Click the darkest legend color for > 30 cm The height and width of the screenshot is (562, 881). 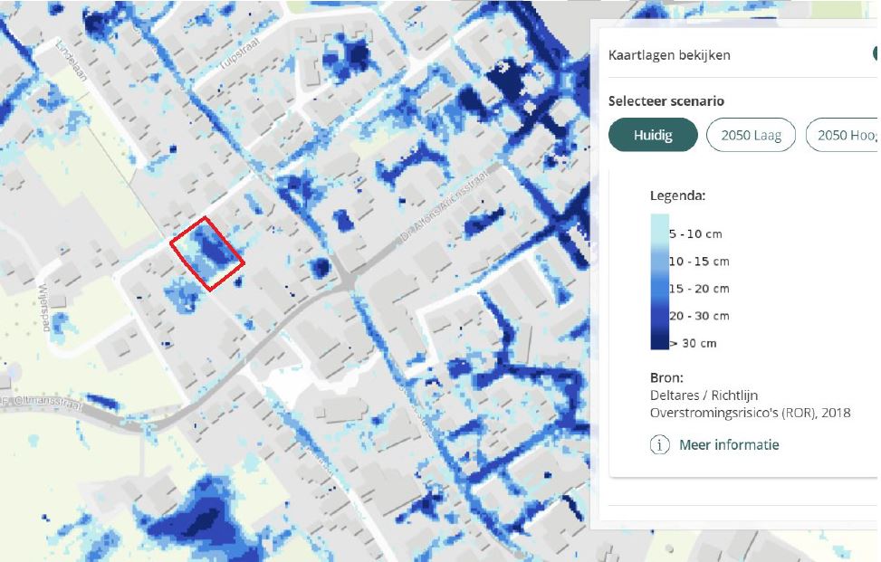point(659,340)
